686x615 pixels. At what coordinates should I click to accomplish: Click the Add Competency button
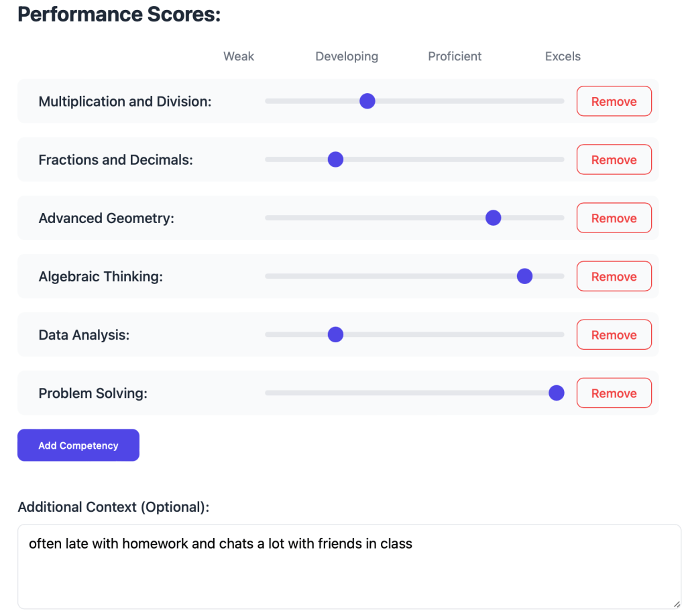(x=78, y=445)
